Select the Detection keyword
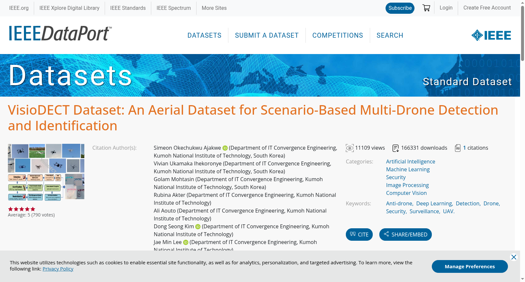525x282 pixels. 468,203
